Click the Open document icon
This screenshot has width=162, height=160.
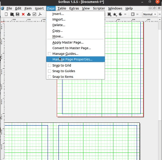click(12, 14)
